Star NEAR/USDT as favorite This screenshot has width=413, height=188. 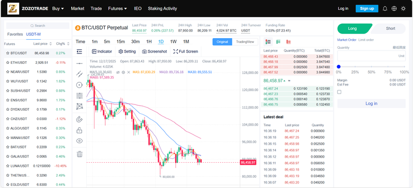[8, 72]
